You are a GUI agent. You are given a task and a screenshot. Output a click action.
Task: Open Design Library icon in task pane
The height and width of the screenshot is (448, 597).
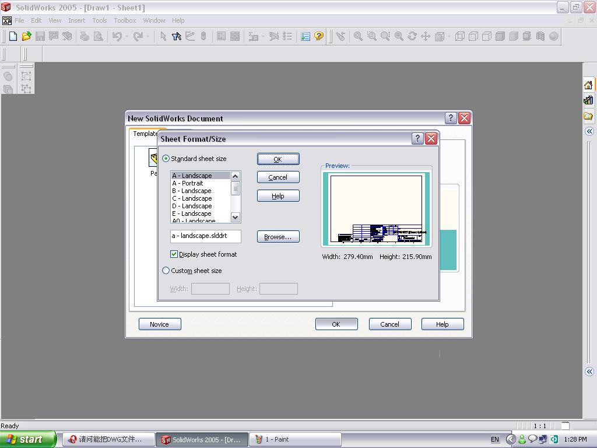tap(588, 100)
